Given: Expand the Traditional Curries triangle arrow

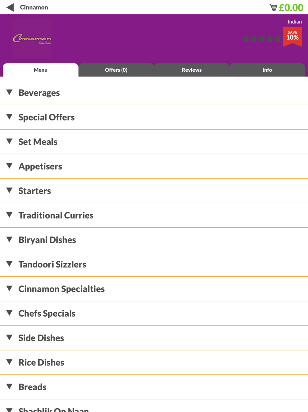Looking at the screenshot, I should (10, 215).
